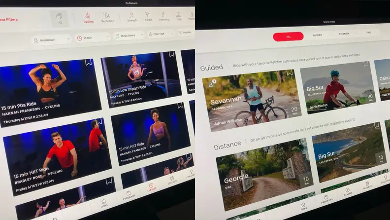
Task: Open the Georgia 10 km distance ride
Action: [x=264, y=175]
